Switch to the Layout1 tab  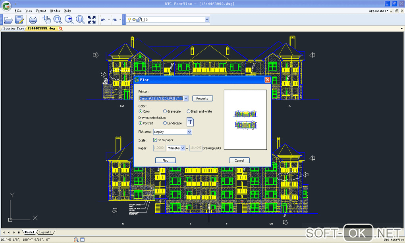tap(45, 232)
